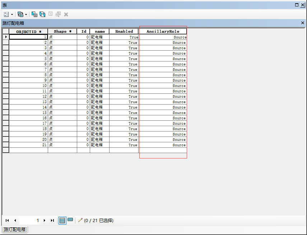Show selected records view
The height and width of the screenshot is (235, 307).
tap(70, 220)
